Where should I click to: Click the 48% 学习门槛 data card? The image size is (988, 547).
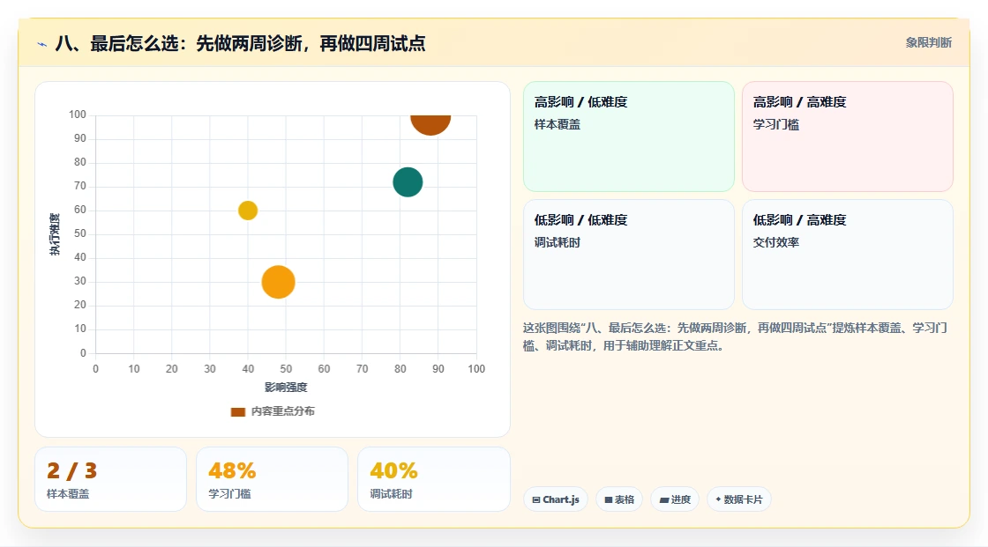point(273,479)
